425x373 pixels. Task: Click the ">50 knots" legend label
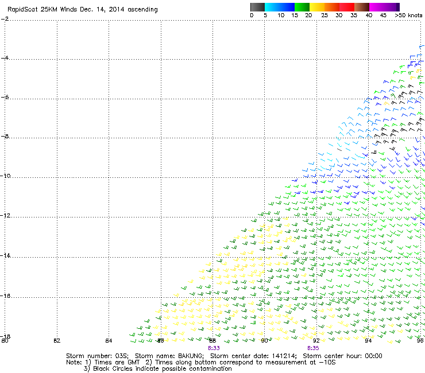408,15
